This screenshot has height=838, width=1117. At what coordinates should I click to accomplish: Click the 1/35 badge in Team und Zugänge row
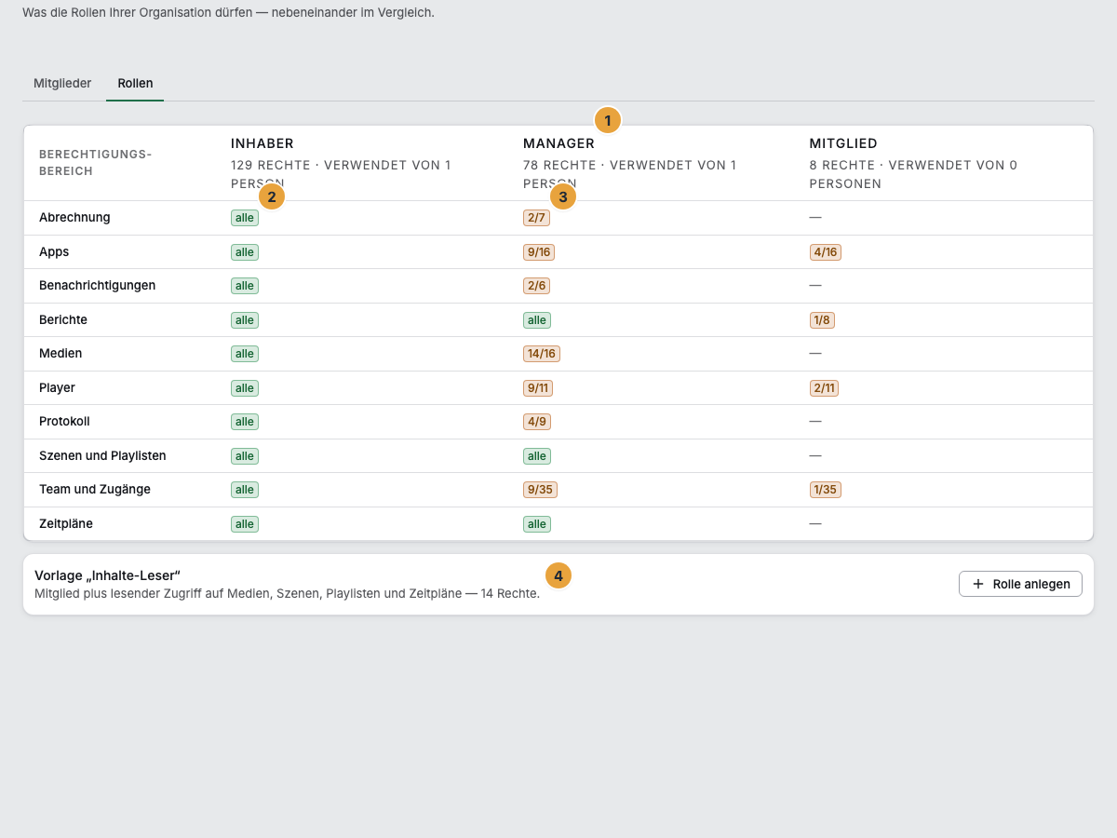click(x=826, y=490)
